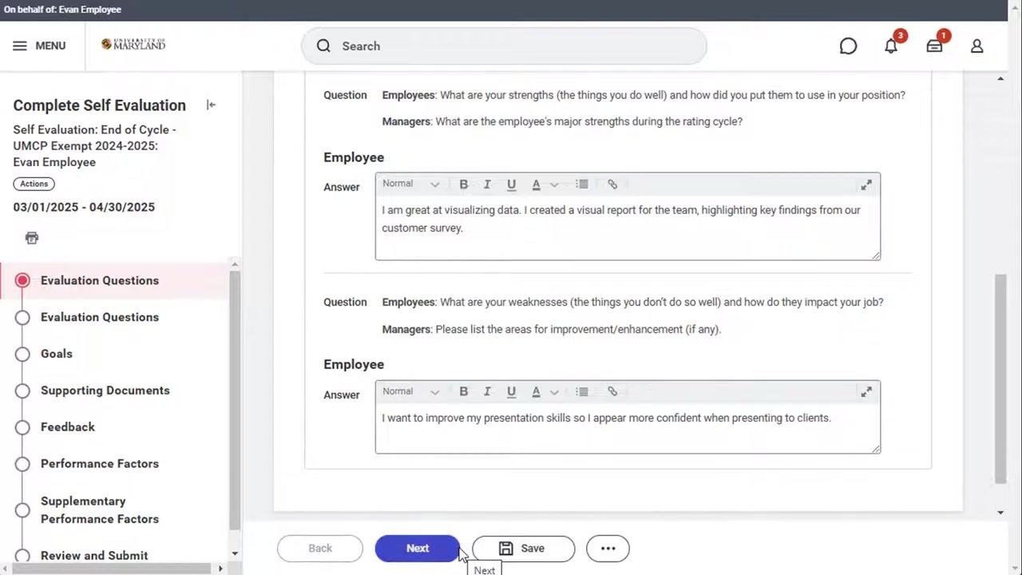Open text color picker in weaknesses toolbar
The image size is (1022, 575).
pos(545,392)
